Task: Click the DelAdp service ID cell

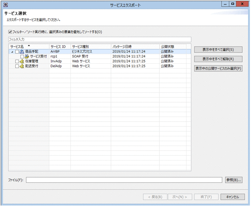Action: tap(56, 66)
